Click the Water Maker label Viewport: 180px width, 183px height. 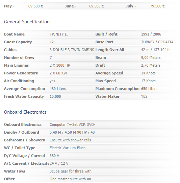tap(107, 96)
